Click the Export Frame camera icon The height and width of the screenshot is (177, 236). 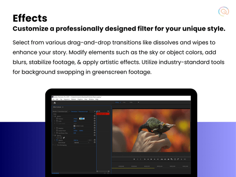pyautogui.click(x=169, y=159)
